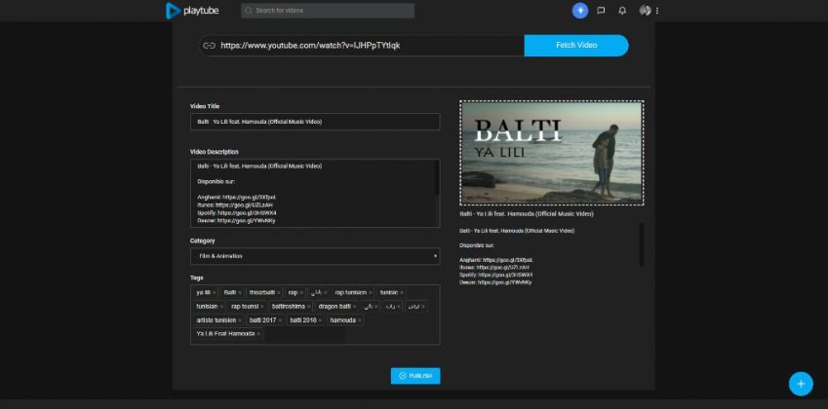Focus the Search for videos field

coord(328,11)
